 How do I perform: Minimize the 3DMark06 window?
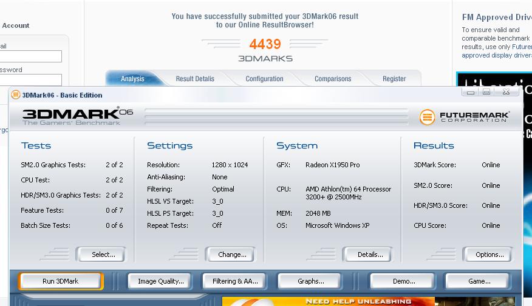coord(471,91)
